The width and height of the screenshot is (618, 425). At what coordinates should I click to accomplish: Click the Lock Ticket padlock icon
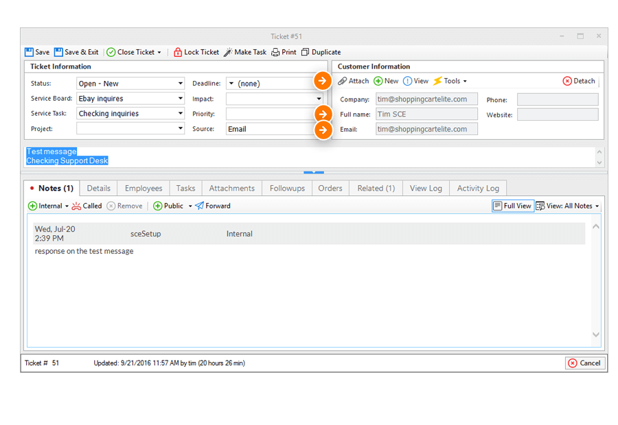[178, 52]
